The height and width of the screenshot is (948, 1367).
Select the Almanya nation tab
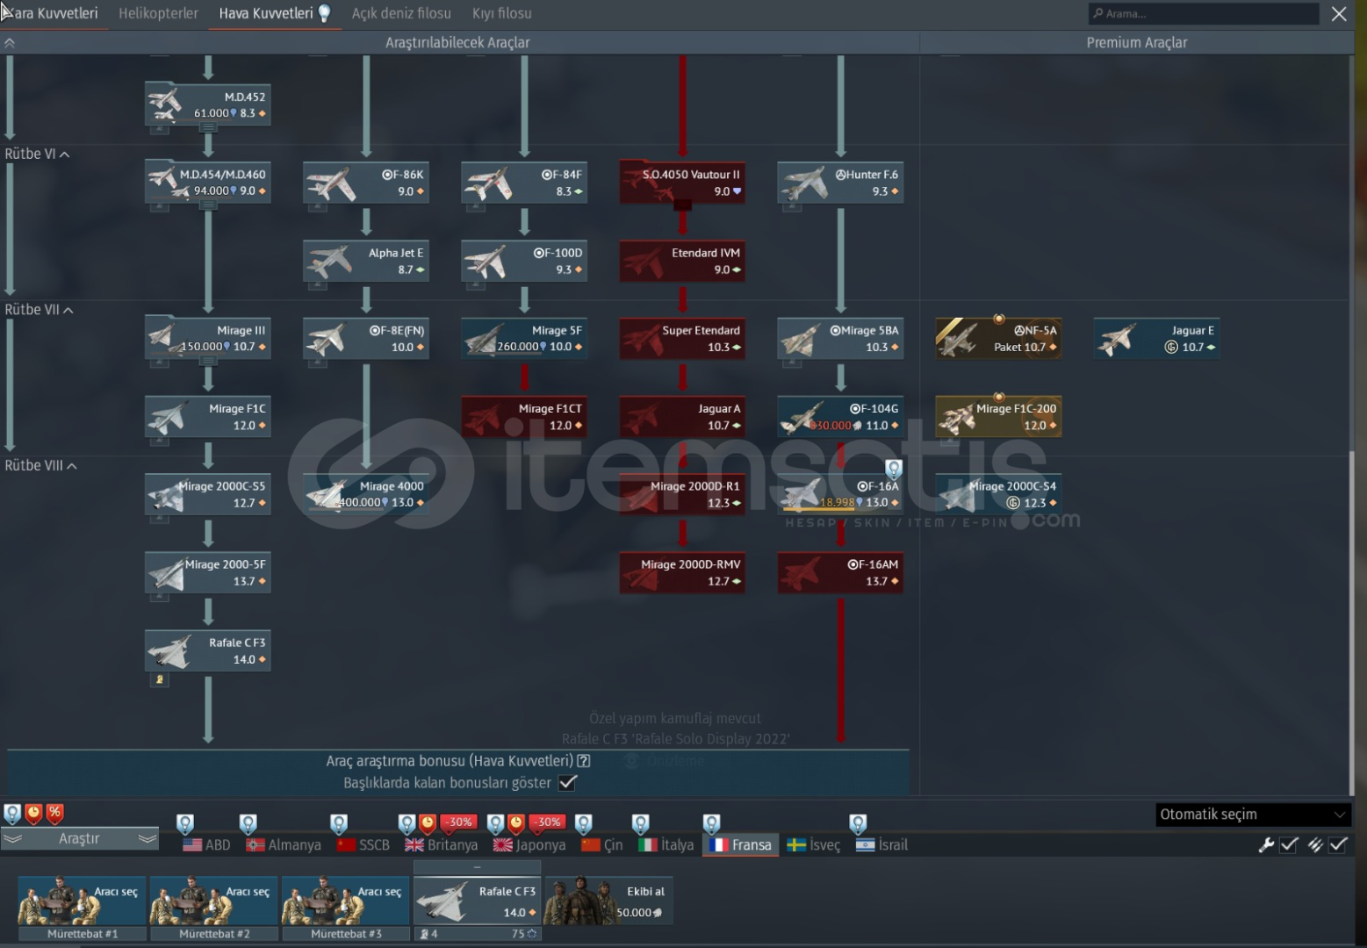[x=284, y=845]
